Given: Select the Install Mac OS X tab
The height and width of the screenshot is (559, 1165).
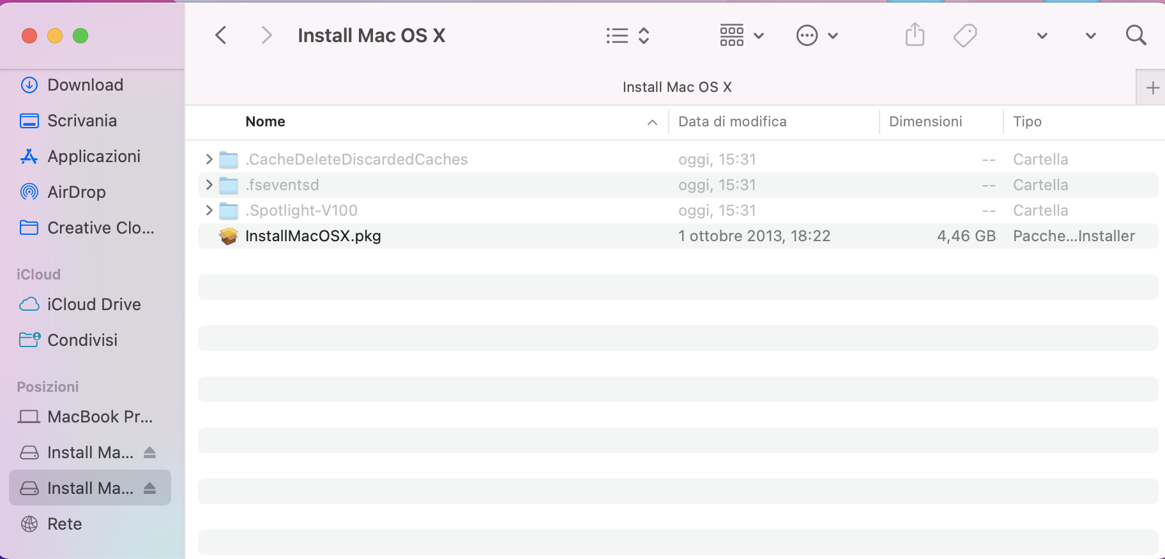Looking at the screenshot, I should [x=677, y=87].
